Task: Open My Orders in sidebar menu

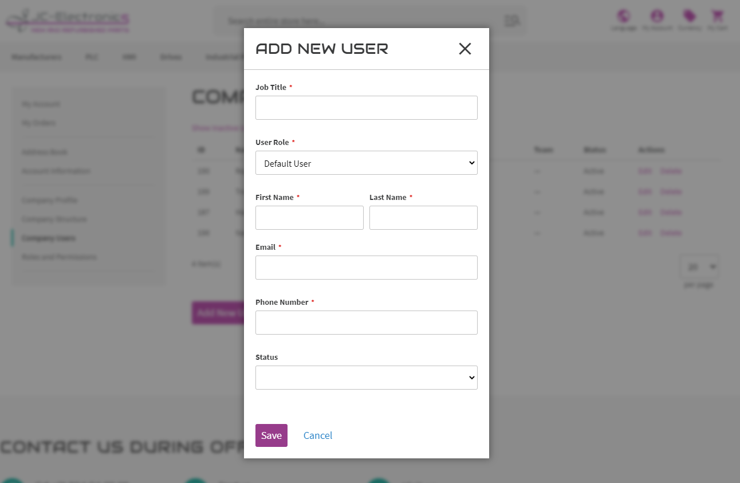Action: [38, 123]
